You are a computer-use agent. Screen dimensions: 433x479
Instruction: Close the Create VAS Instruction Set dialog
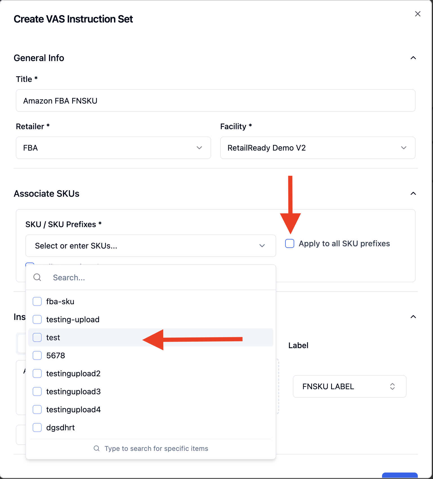418,14
